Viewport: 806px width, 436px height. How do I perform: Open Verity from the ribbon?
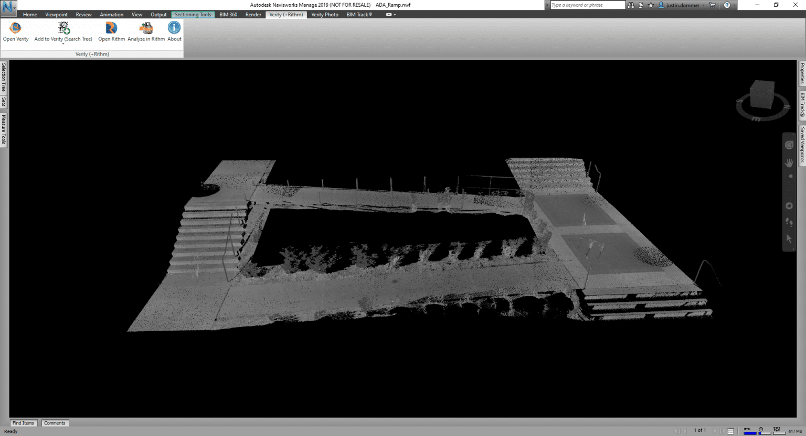[x=16, y=30]
